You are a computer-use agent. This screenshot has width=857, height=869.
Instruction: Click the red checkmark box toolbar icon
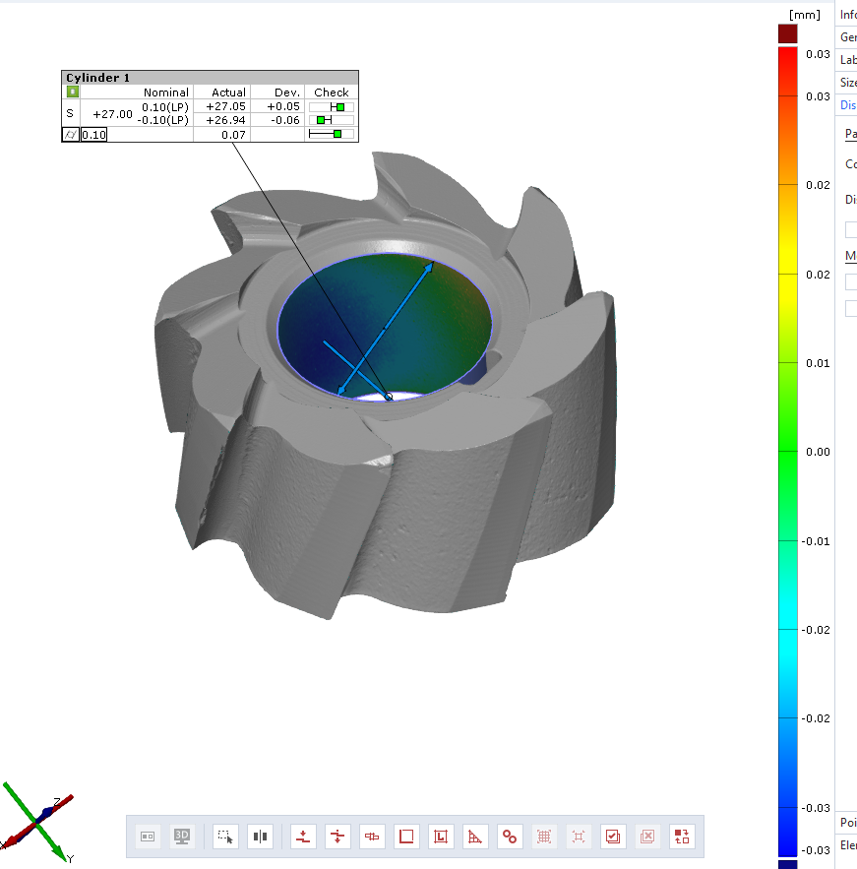tap(612, 837)
